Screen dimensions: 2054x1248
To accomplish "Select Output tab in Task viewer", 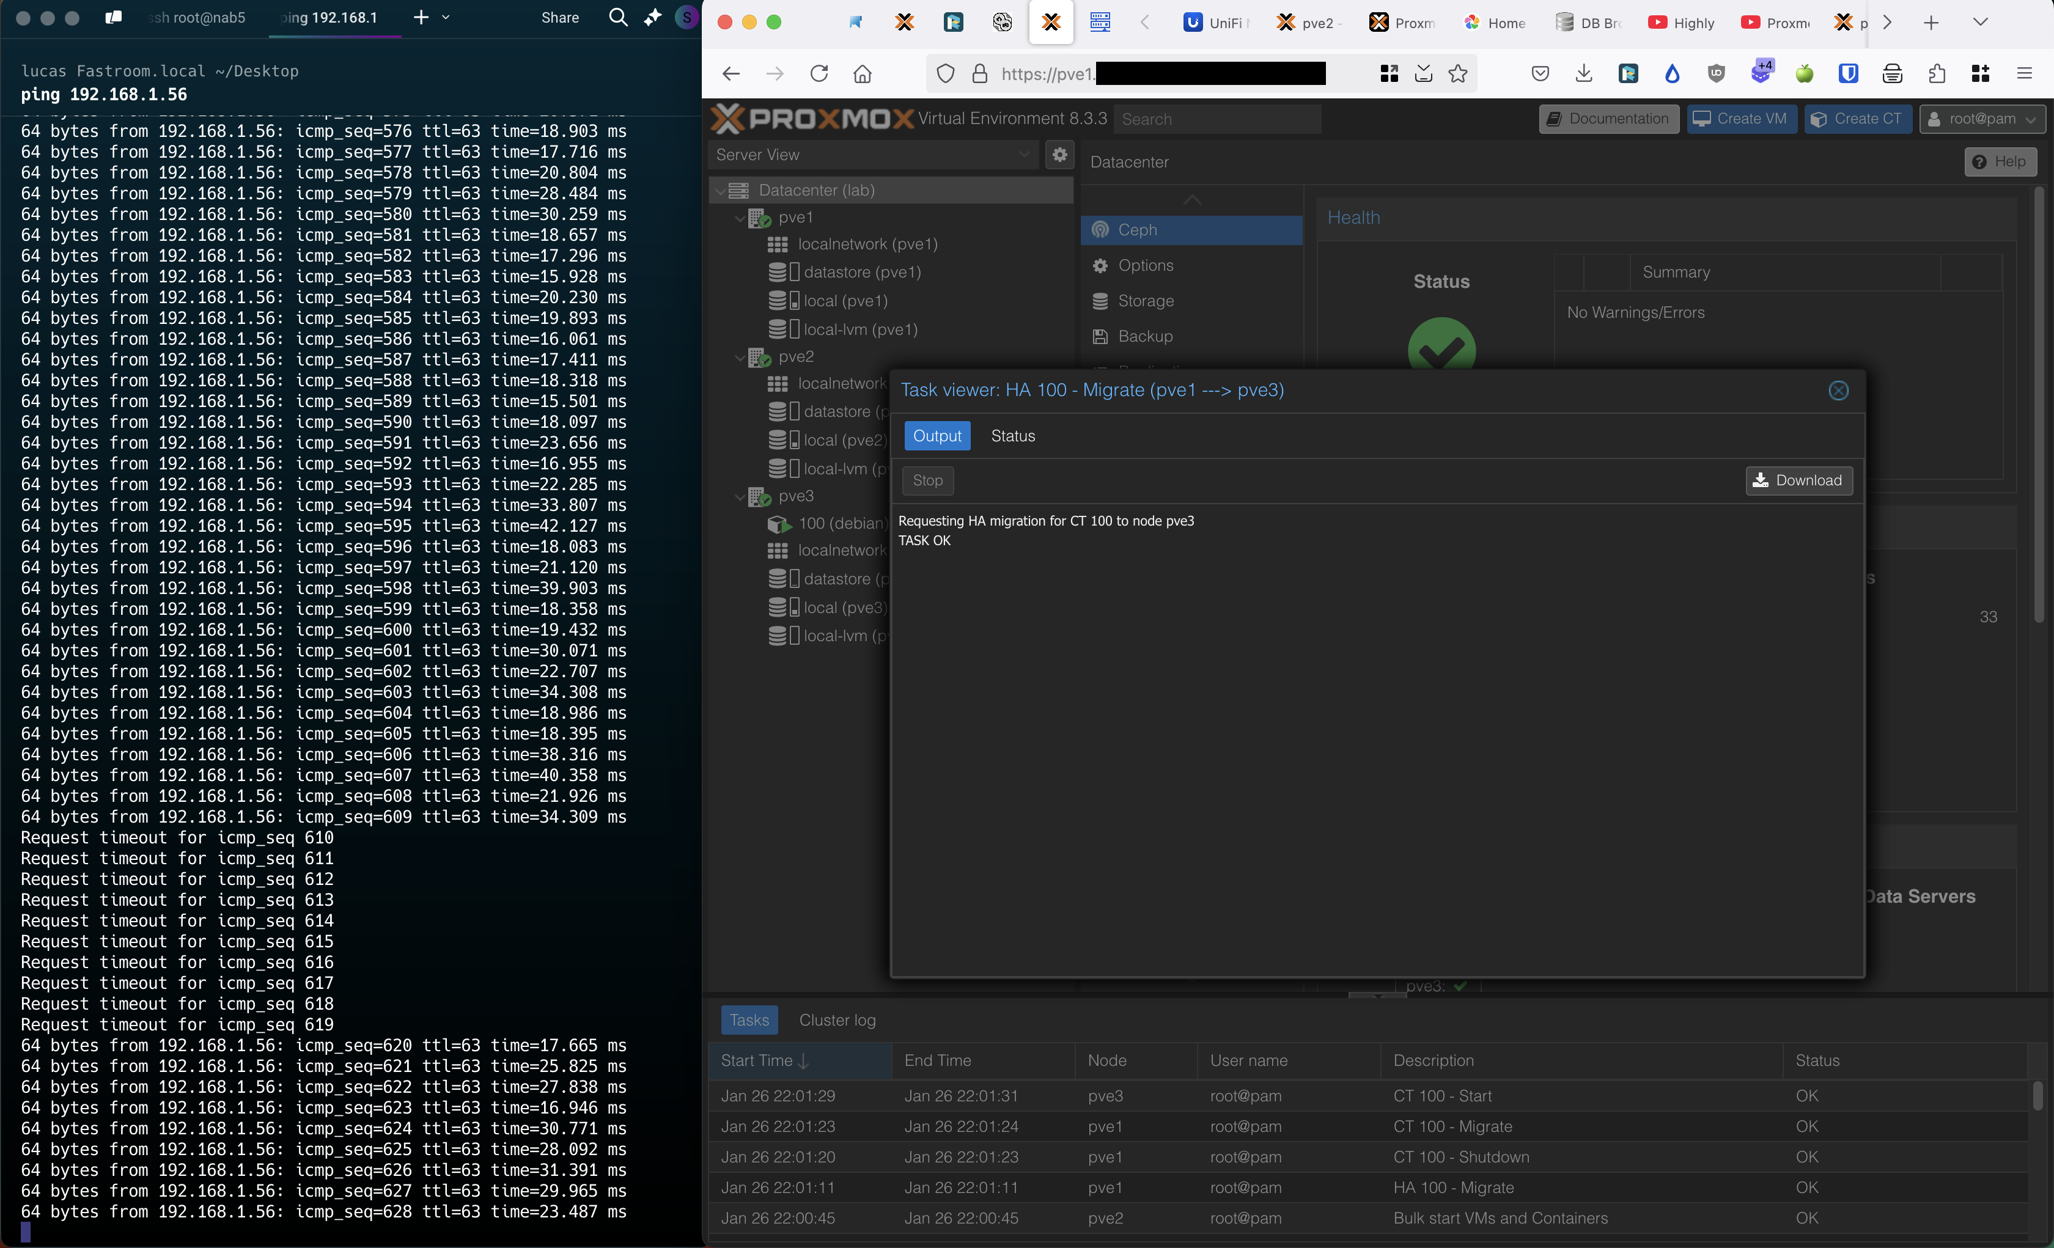I will point(937,436).
